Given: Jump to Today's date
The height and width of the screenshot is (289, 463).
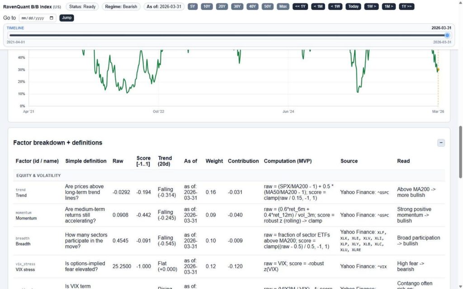Looking at the screenshot, I should click(x=353, y=7).
